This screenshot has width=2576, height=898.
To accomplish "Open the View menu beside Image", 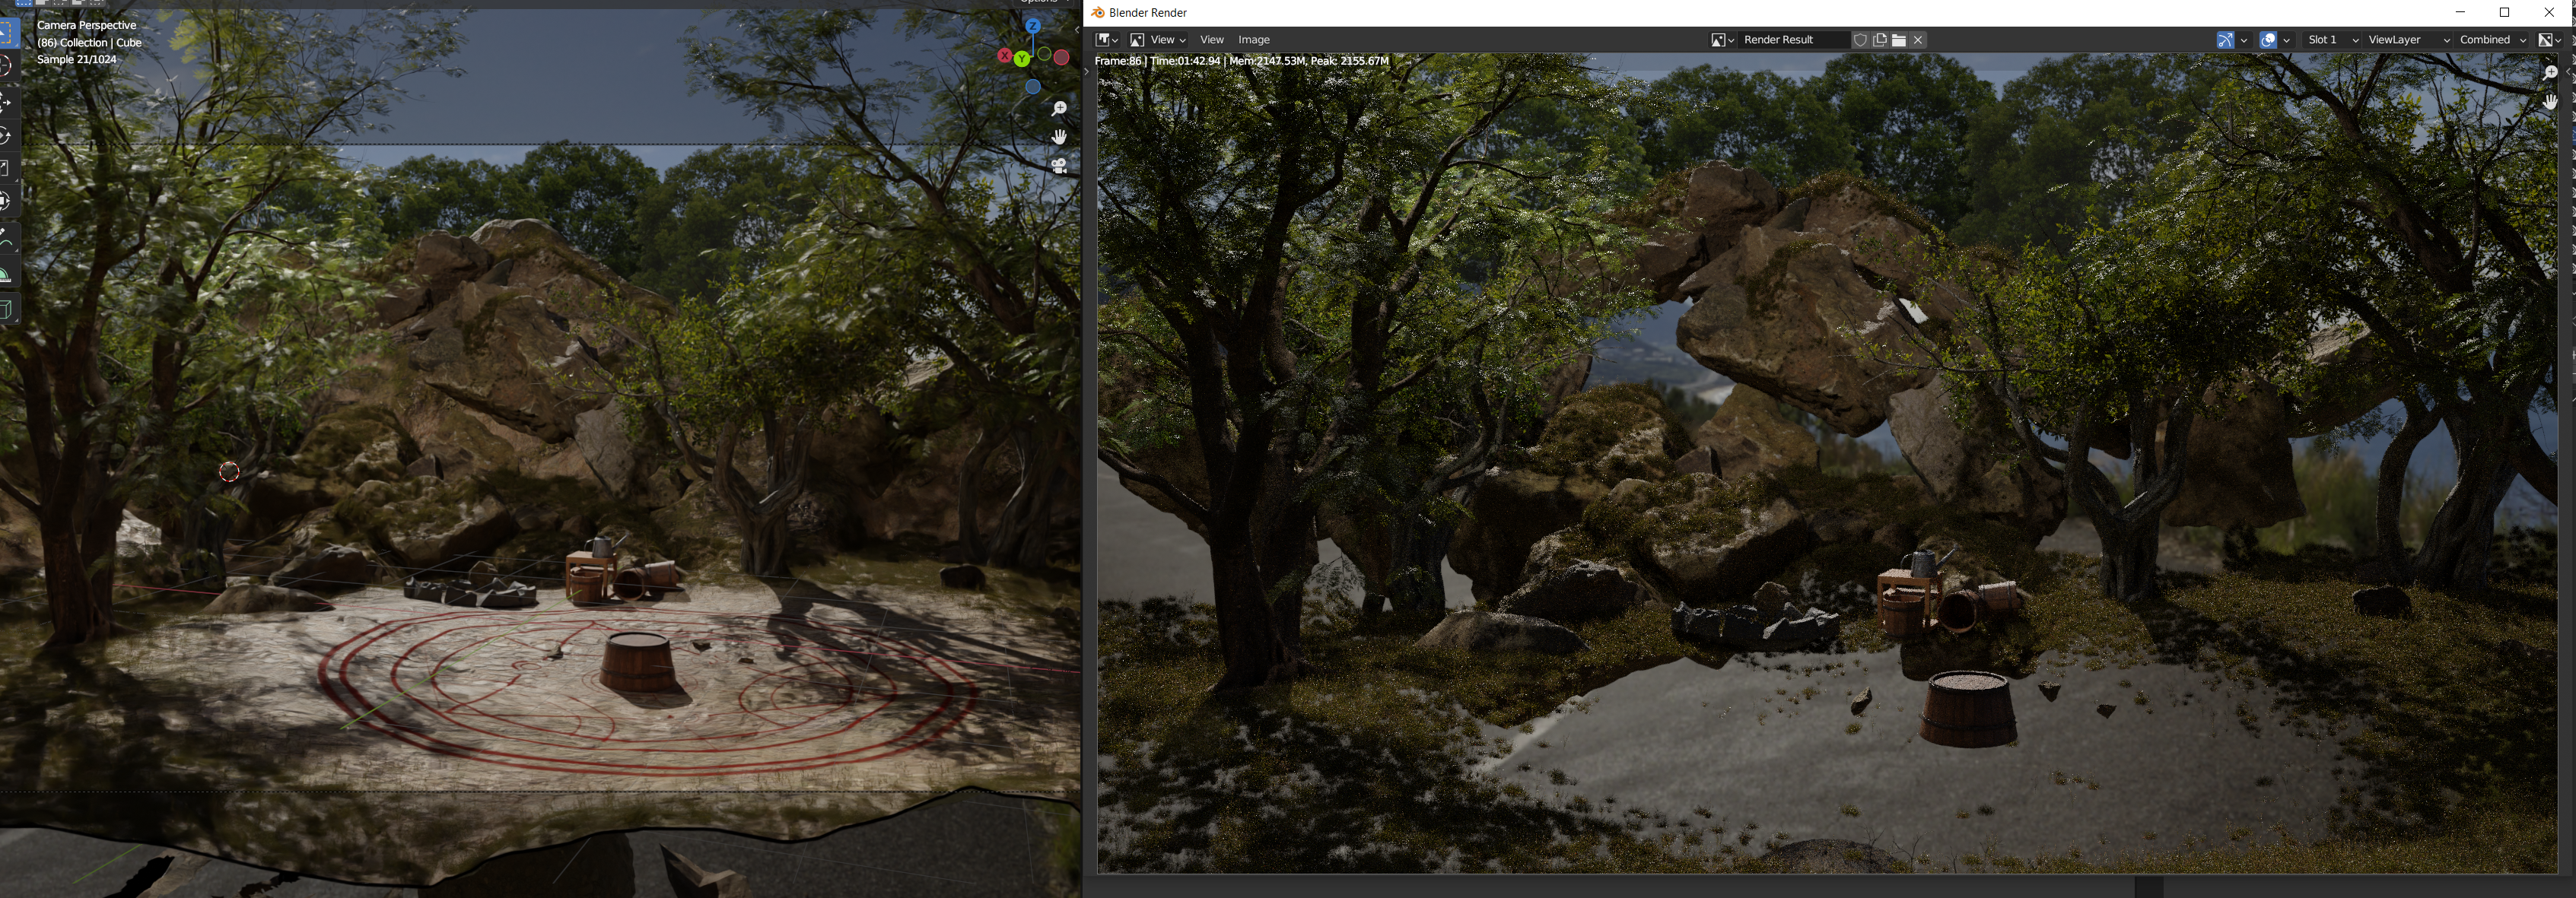I will (1211, 40).
